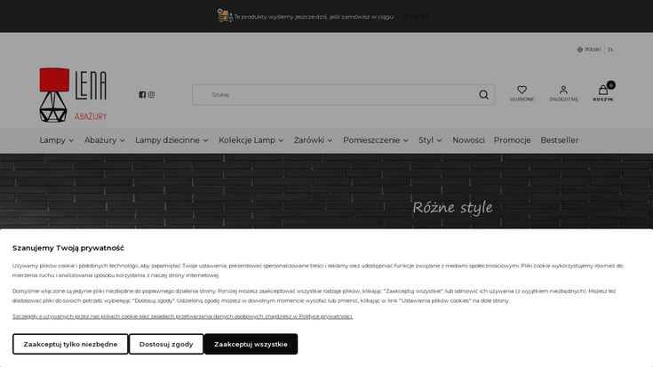Click the Facebook icon in header
This screenshot has height=367, width=653.
(x=142, y=94)
